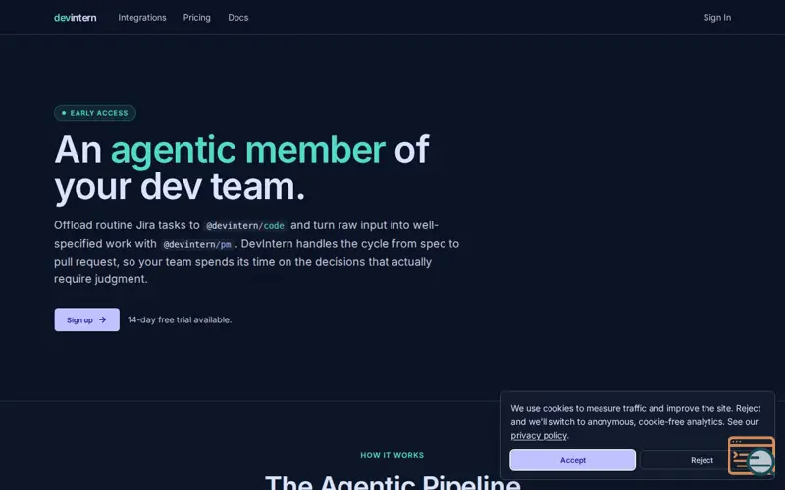Open the terminal chat widget icon
The image size is (785, 490).
(x=752, y=456)
